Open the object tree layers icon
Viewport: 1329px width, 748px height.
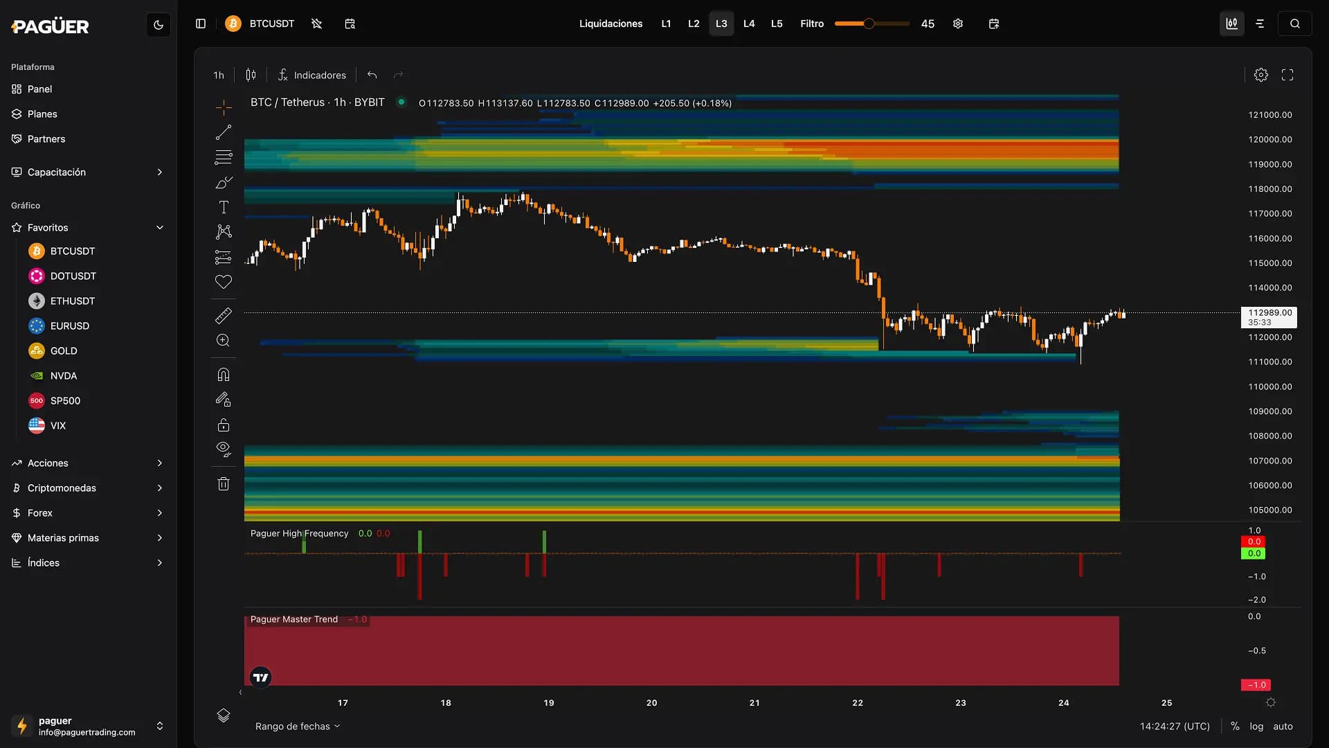(224, 715)
